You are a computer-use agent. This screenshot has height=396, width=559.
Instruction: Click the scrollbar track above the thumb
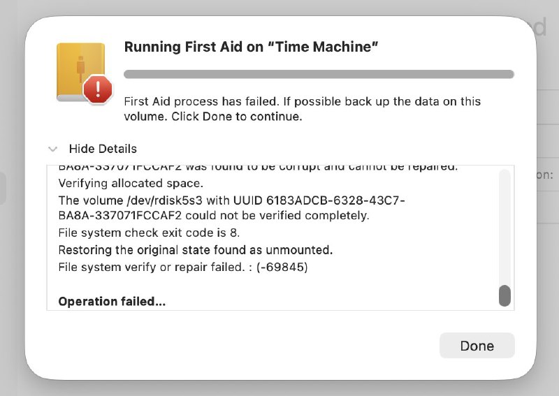point(504,223)
